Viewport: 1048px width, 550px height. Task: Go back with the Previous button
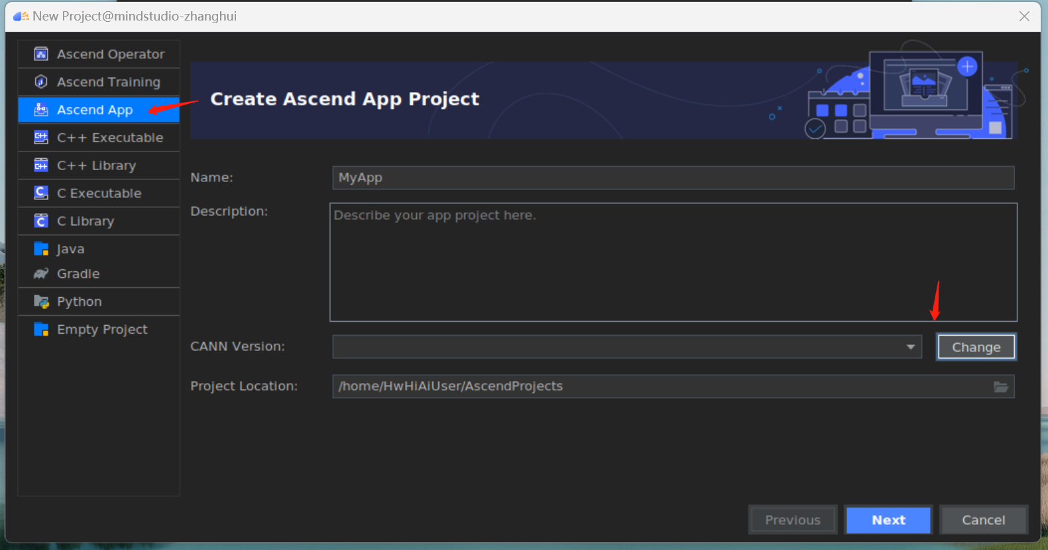pyautogui.click(x=793, y=520)
